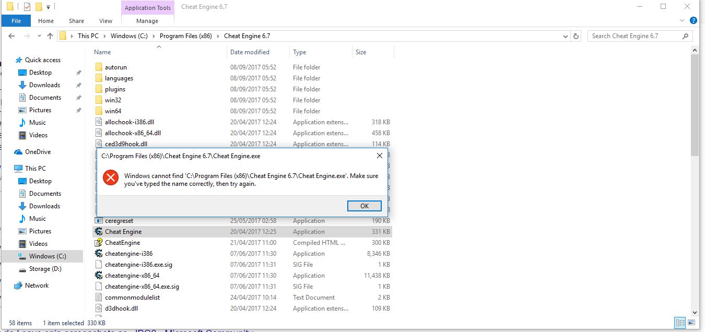This screenshot has height=332, width=705.
Task: Click OK in the error dialog
Action: tap(364, 206)
